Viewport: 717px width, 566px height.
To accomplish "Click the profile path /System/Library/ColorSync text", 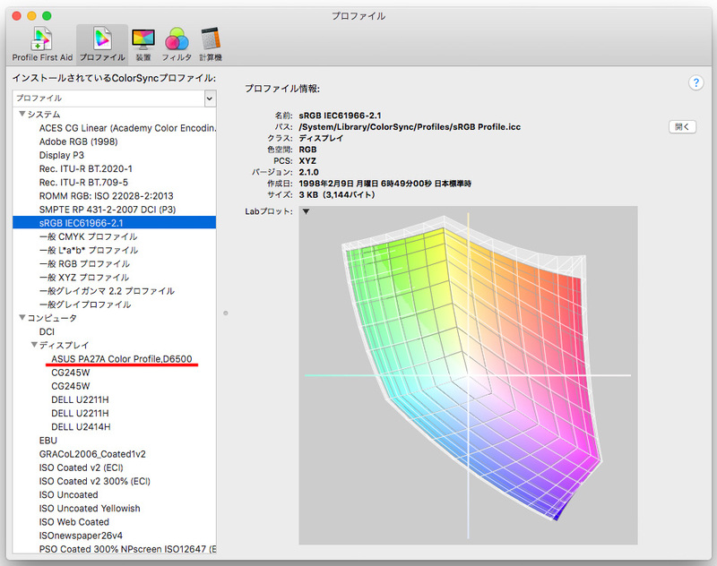I will pyautogui.click(x=410, y=127).
